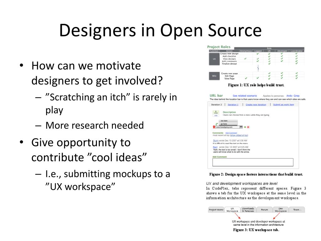Select 'go here' in the URL suggestion menu

coord(224,124)
